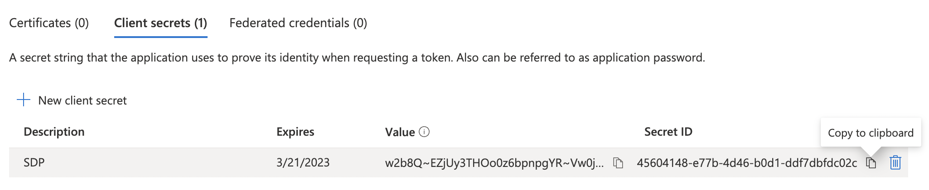Click the Expires column header
The height and width of the screenshot is (190, 929).
pos(295,132)
